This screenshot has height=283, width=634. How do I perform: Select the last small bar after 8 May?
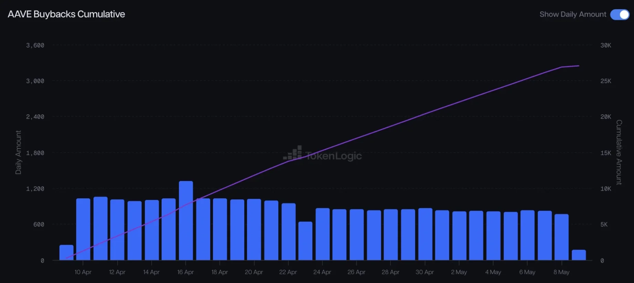click(x=579, y=255)
